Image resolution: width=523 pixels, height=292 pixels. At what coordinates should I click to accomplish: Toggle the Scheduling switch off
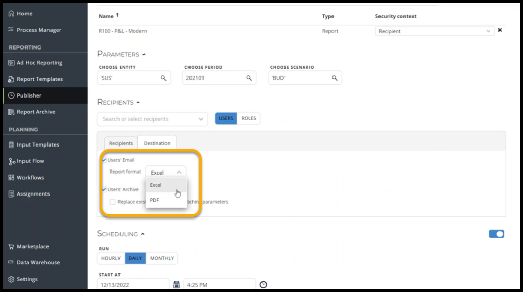496,234
